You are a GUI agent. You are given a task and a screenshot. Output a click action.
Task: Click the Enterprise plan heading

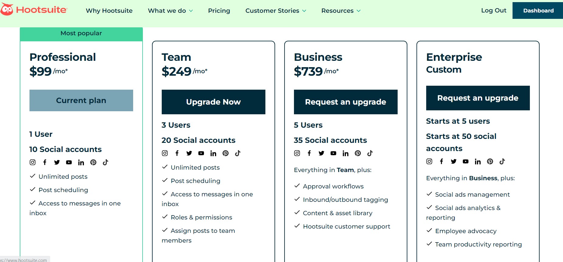click(x=454, y=57)
